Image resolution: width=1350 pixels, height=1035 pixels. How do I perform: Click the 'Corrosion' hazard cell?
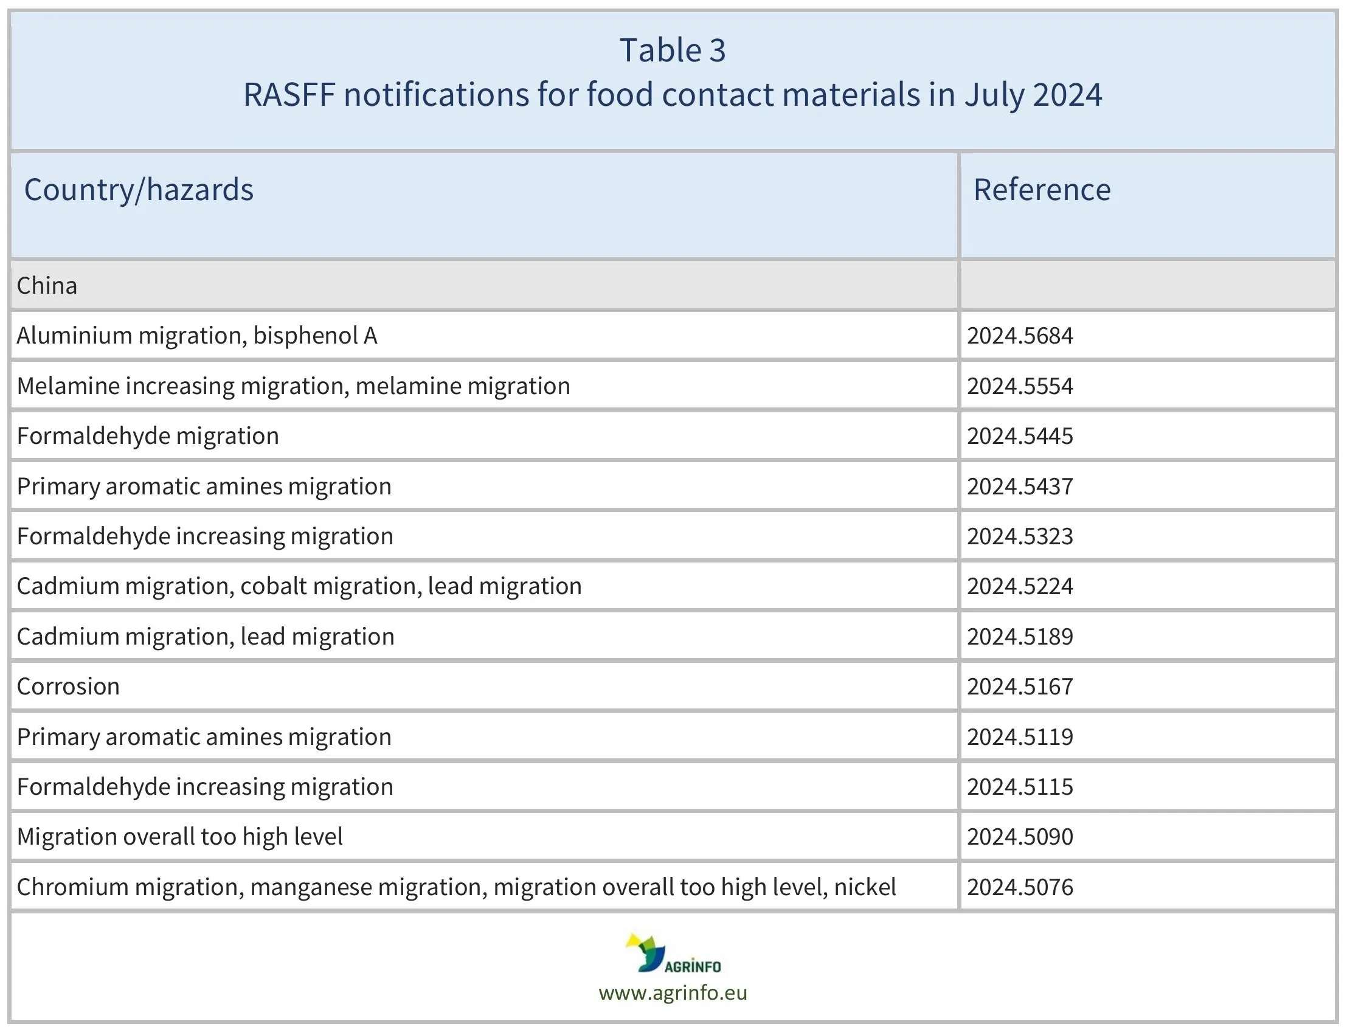click(484, 687)
